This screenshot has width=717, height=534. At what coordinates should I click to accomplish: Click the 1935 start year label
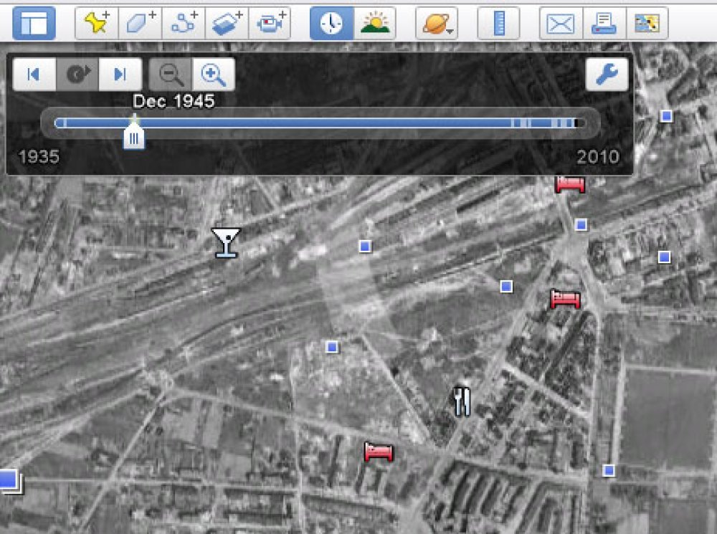click(x=39, y=157)
